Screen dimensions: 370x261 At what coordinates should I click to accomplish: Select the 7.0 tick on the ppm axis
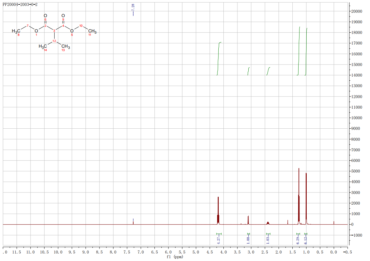point(141,251)
